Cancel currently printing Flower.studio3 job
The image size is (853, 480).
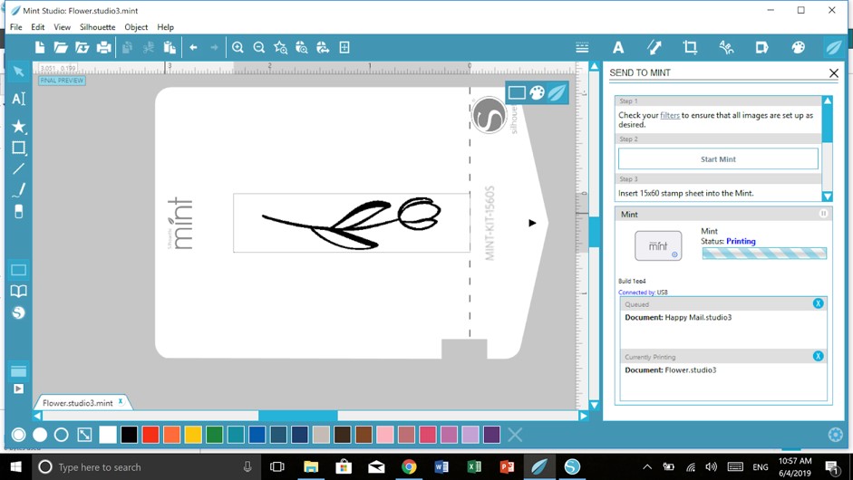pyautogui.click(x=819, y=356)
